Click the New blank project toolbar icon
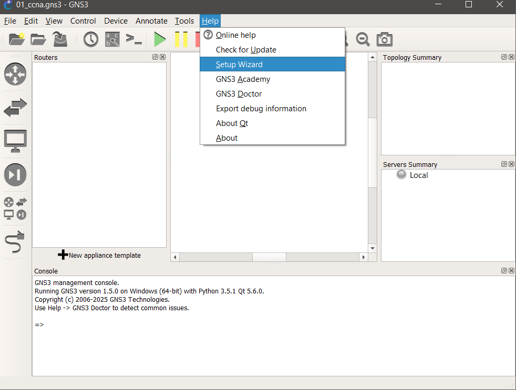 [x=16, y=39]
